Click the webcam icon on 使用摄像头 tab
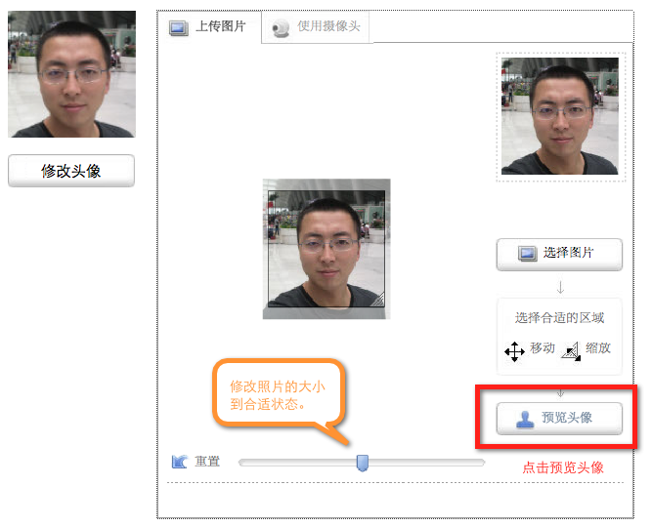 pyautogui.click(x=281, y=27)
